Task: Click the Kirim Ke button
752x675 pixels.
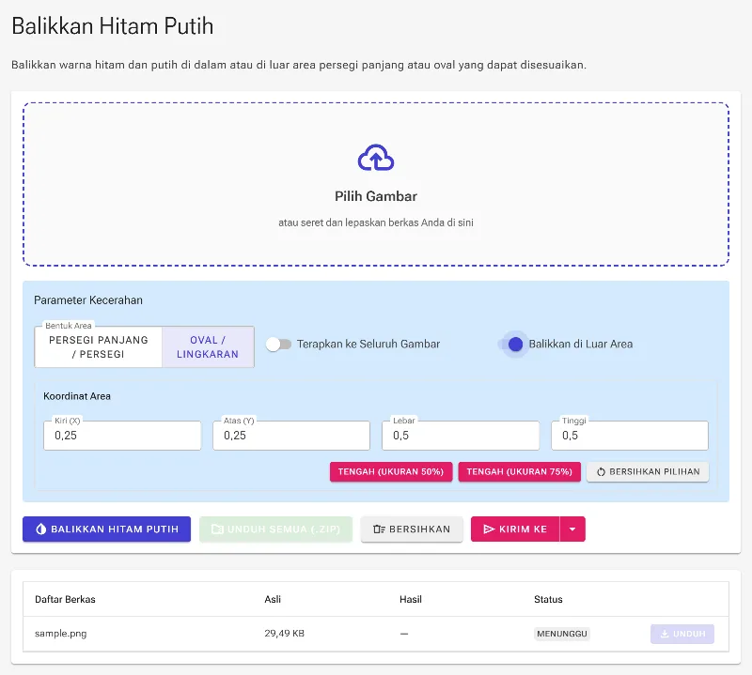Action: coord(515,529)
